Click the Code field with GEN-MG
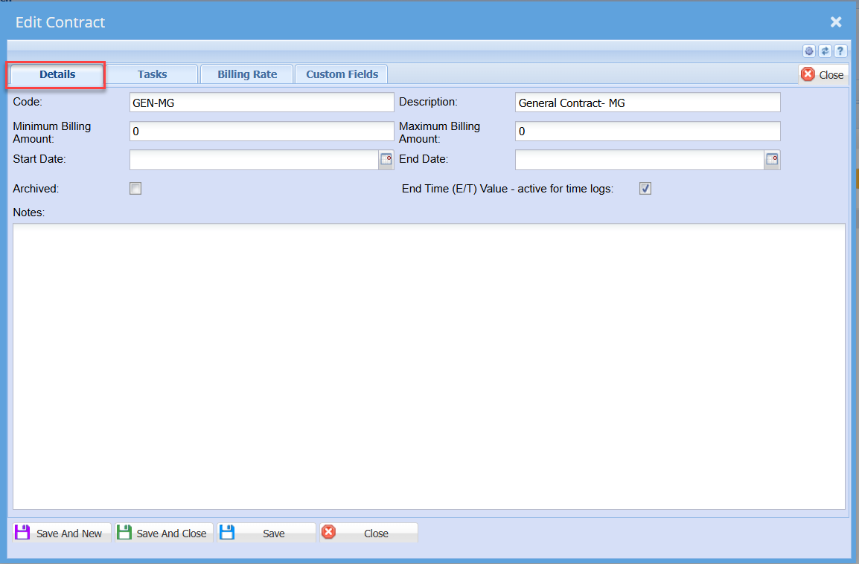 click(x=262, y=103)
